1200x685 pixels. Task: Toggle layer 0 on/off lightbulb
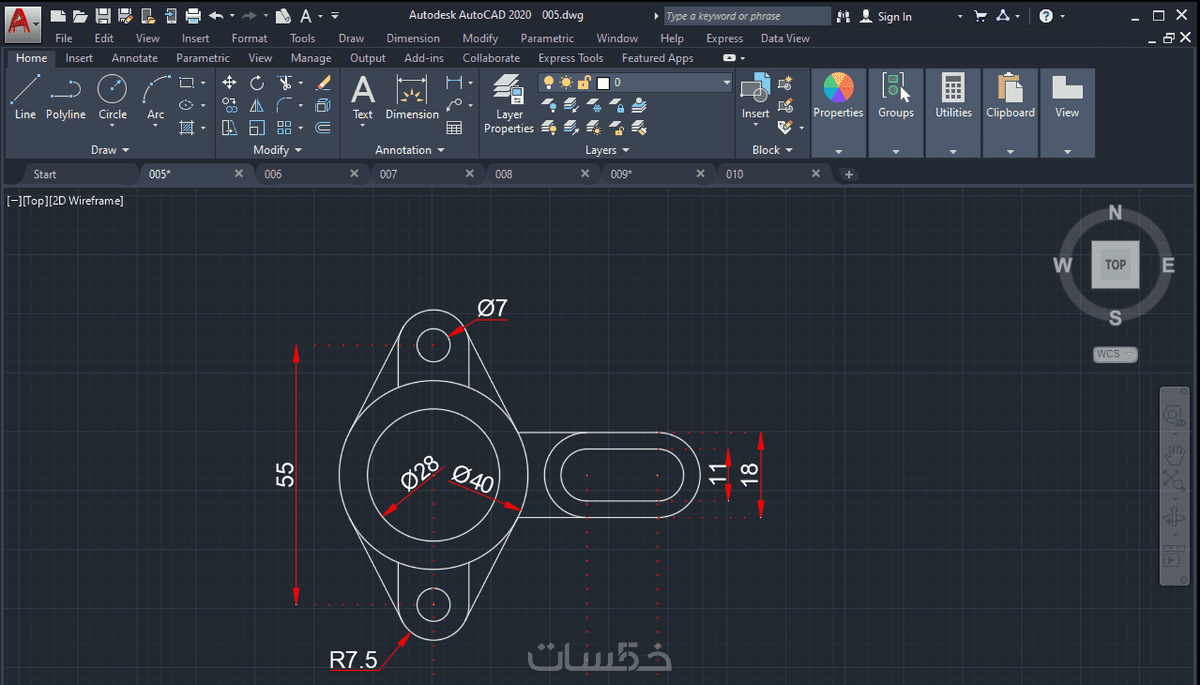tap(548, 83)
